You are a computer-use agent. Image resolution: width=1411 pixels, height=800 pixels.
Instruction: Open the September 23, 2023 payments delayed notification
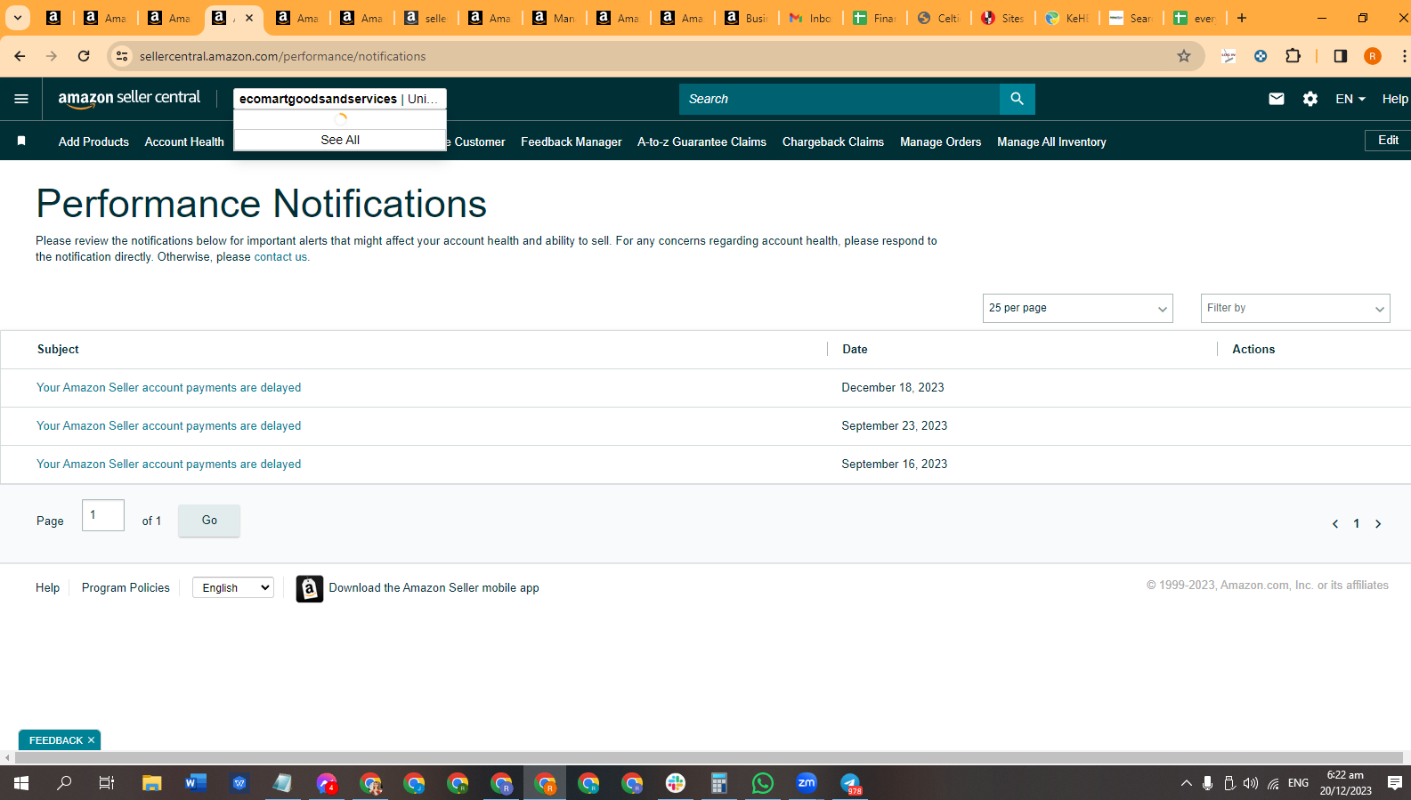pyautogui.click(x=168, y=426)
